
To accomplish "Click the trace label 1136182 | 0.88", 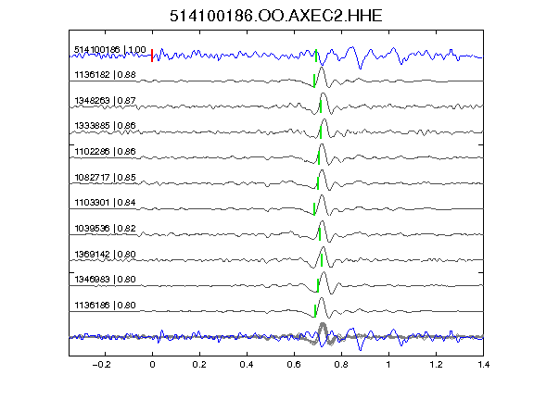I will (105, 74).
